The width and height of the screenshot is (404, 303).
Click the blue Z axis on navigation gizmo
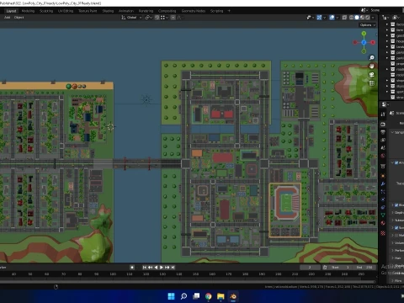pos(364,42)
